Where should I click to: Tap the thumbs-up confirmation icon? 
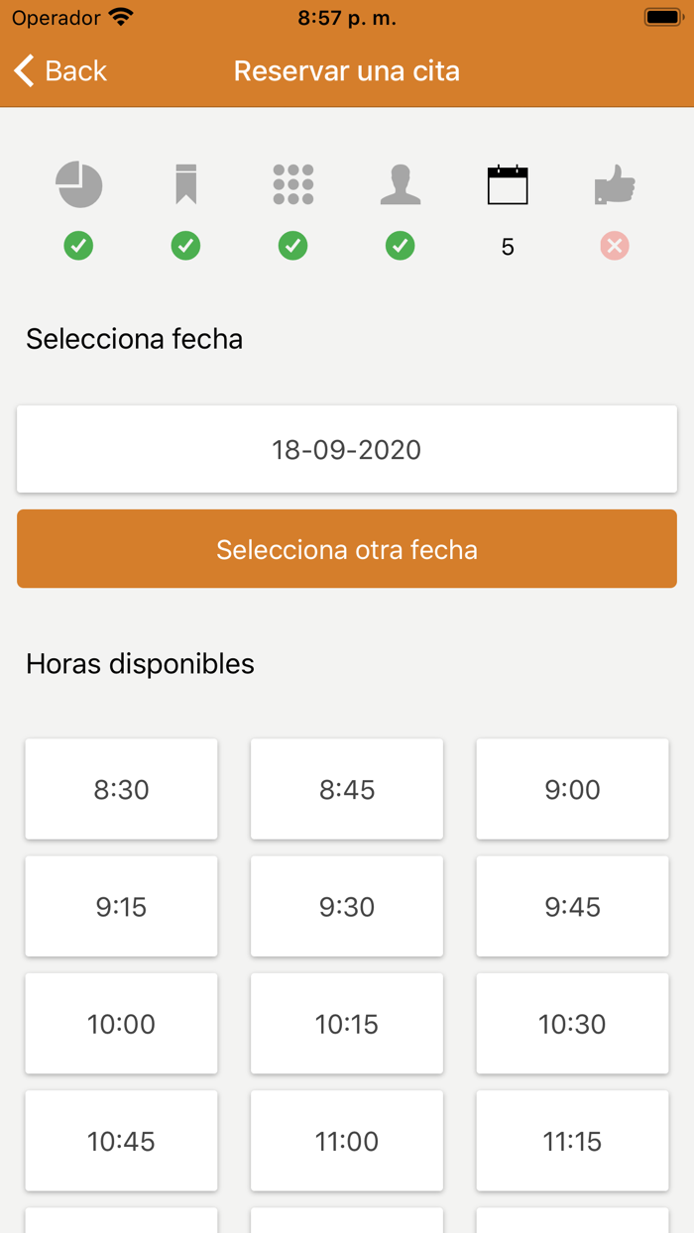coord(615,184)
